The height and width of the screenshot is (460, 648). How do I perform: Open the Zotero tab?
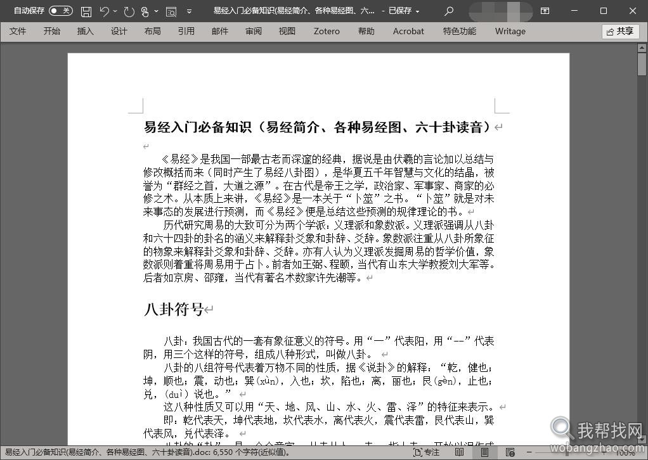tap(327, 32)
